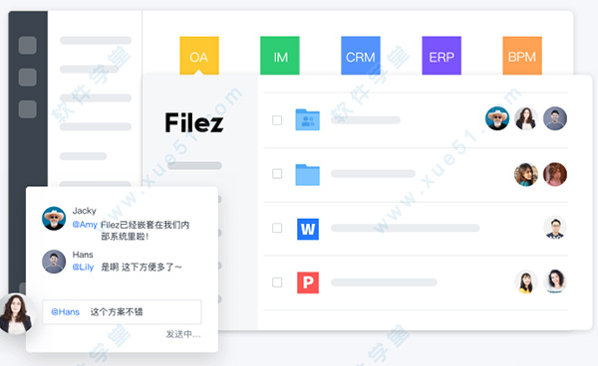
Task: Open the green IM app tile
Action: tap(280, 56)
